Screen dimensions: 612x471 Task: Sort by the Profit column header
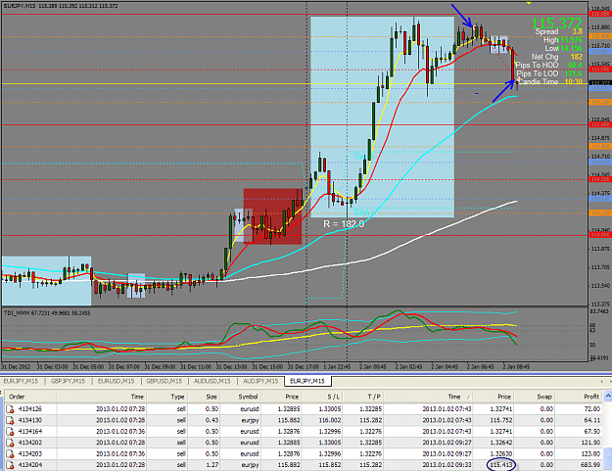coord(591,397)
